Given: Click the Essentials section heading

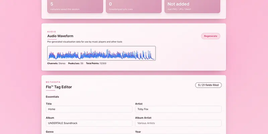Looking at the screenshot, I should (52, 97).
